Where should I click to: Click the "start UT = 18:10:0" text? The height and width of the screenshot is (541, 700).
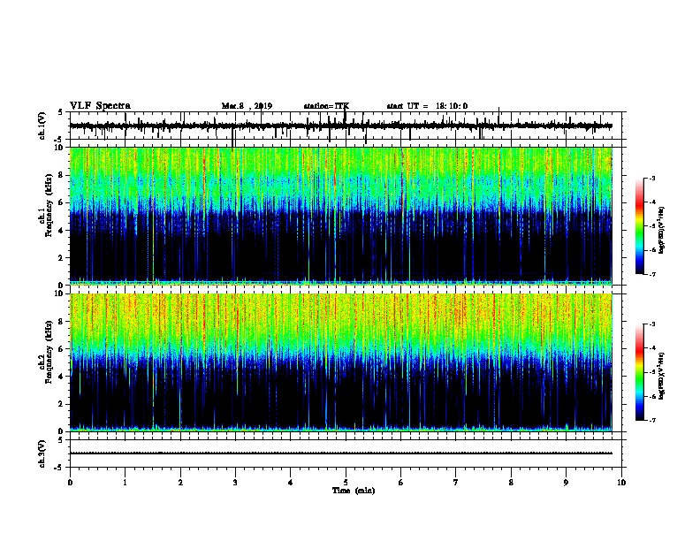click(427, 106)
